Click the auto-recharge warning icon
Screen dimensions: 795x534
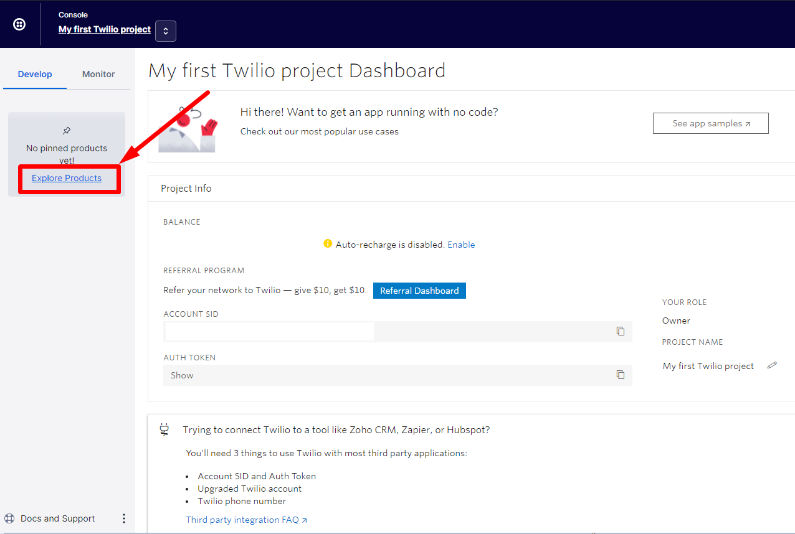pyautogui.click(x=328, y=244)
